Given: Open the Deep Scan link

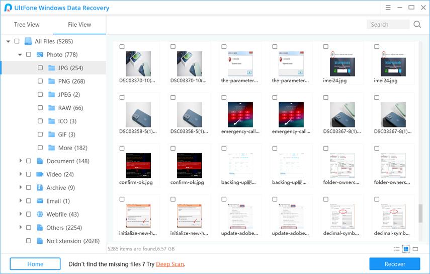Looking at the screenshot, I should pyautogui.click(x=170, y=264).
